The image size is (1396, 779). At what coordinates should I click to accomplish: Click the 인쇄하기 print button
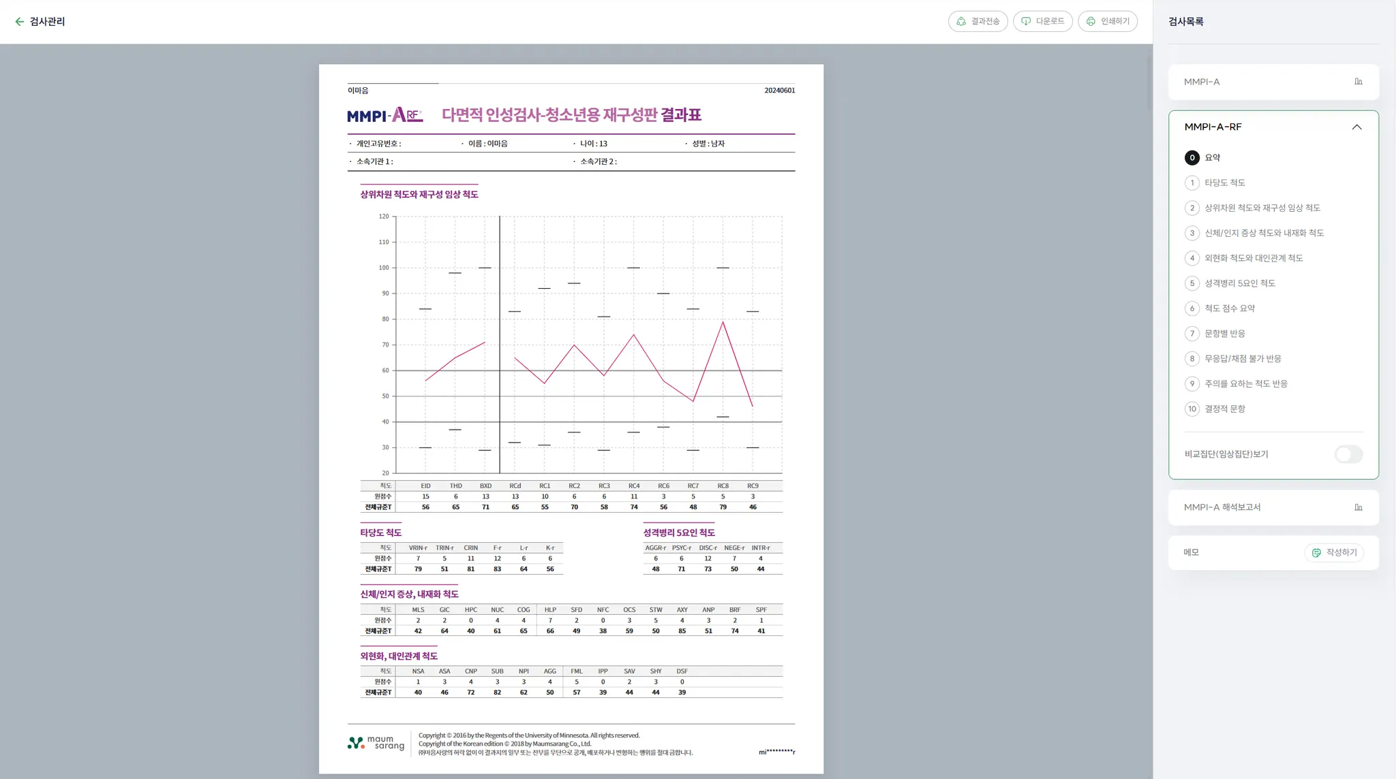click(x=1107, y=22)
